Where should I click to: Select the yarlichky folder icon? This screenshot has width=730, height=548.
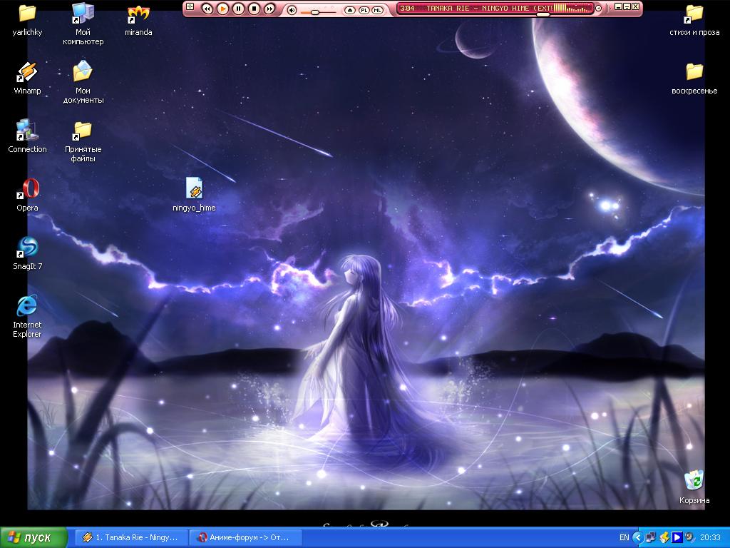pyautogui.click(x=27, y=21)
